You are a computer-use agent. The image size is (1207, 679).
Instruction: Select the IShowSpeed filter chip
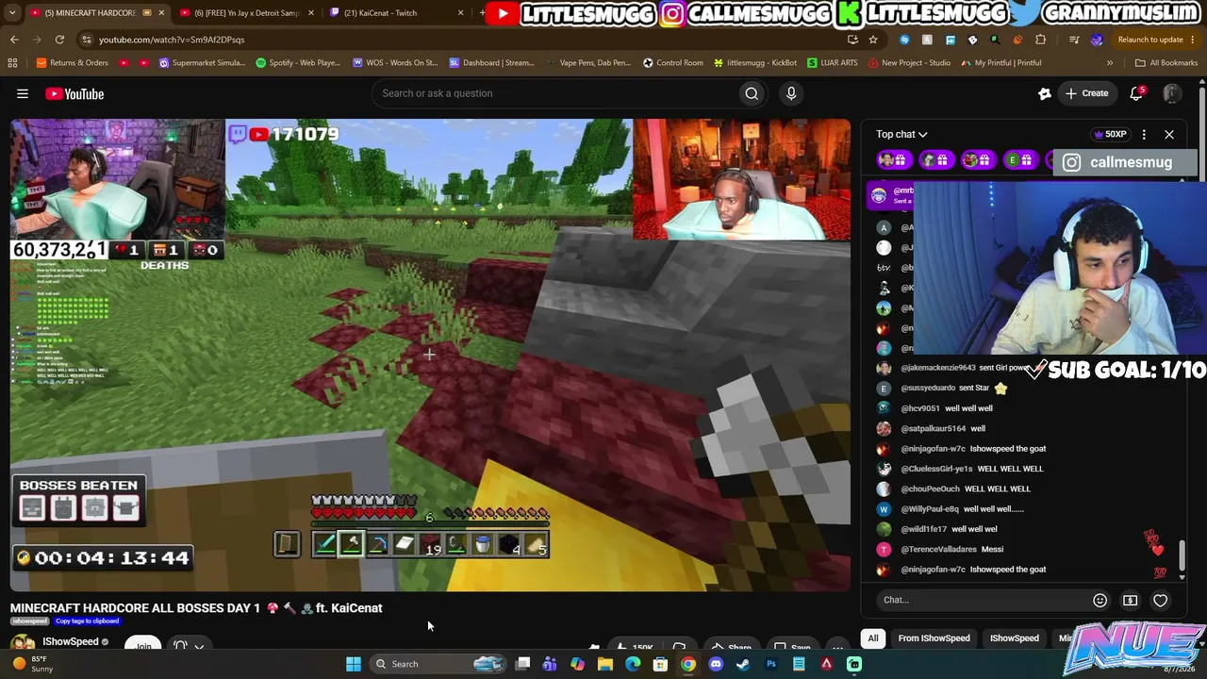(x=1015, y=638)
